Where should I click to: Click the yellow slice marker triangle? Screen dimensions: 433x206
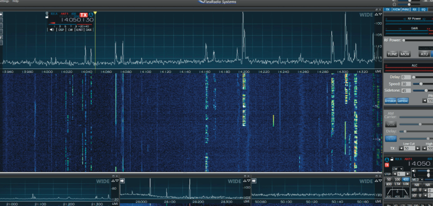(95, 13)
